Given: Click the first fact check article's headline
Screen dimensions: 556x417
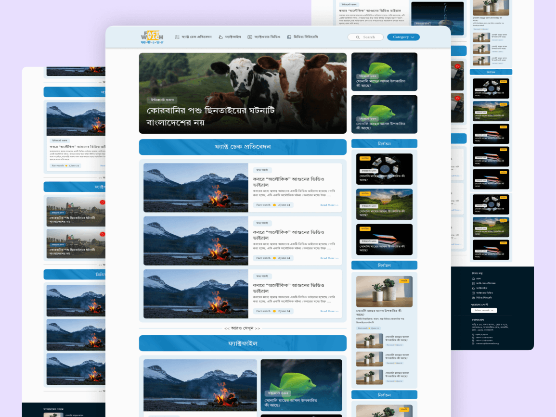Looking at the screenshot, I should (x=289, y=182).
